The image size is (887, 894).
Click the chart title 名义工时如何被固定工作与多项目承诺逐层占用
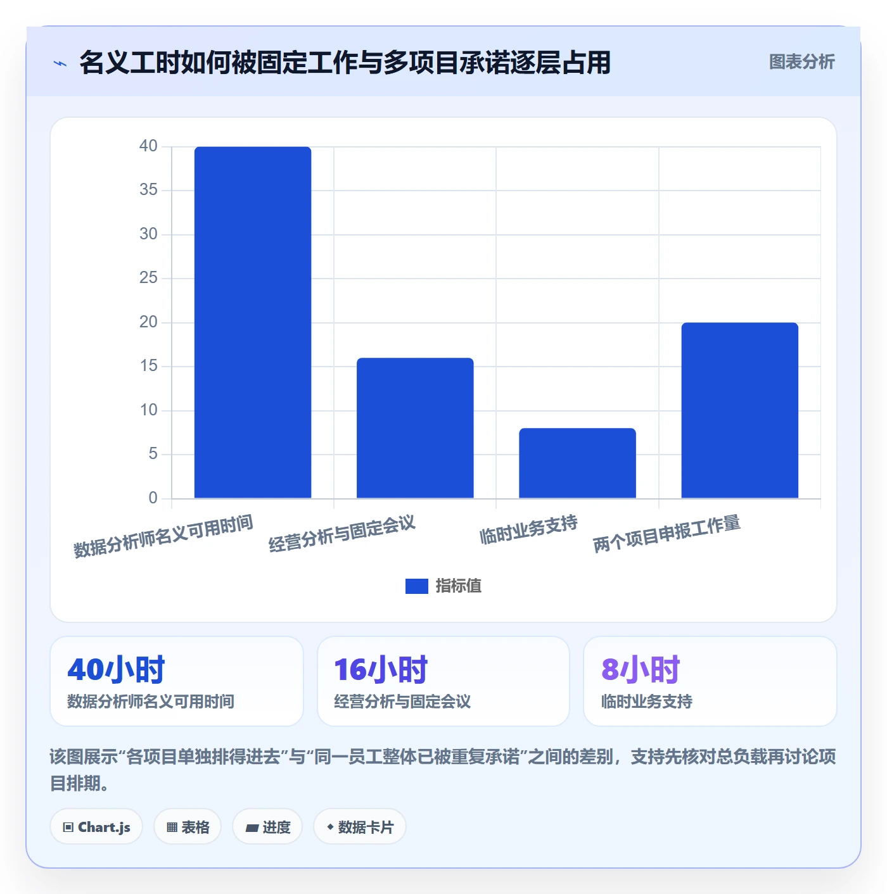coord(345,63)
